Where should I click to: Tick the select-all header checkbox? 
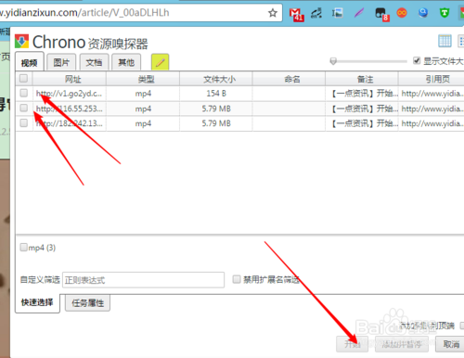(x=24, y=78)
